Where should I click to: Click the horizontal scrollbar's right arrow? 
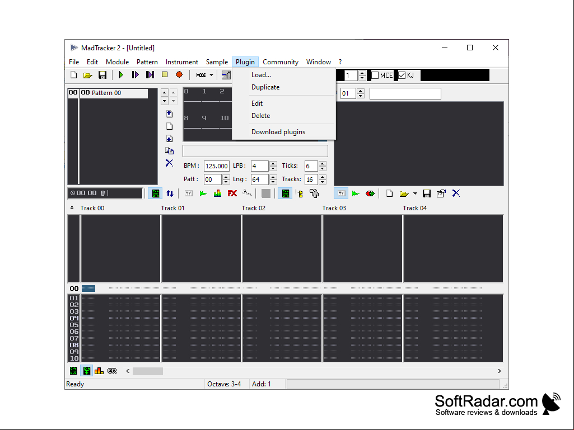(500, 371)
